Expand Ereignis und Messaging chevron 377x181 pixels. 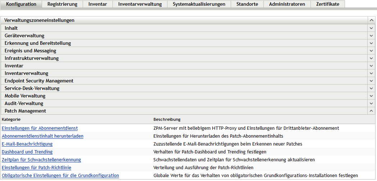coord(371,51)
